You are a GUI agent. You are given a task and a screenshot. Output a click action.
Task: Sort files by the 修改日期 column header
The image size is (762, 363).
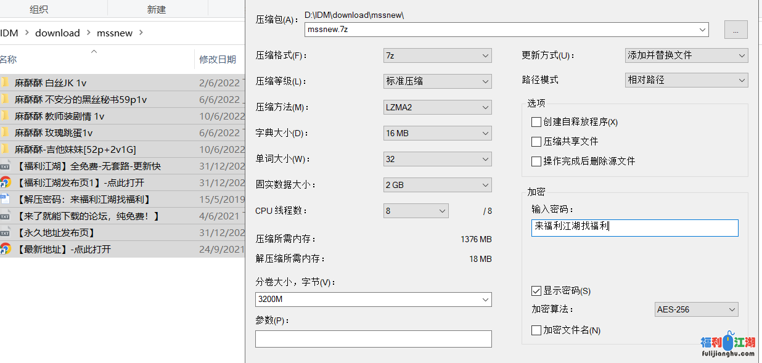point(218,60)
